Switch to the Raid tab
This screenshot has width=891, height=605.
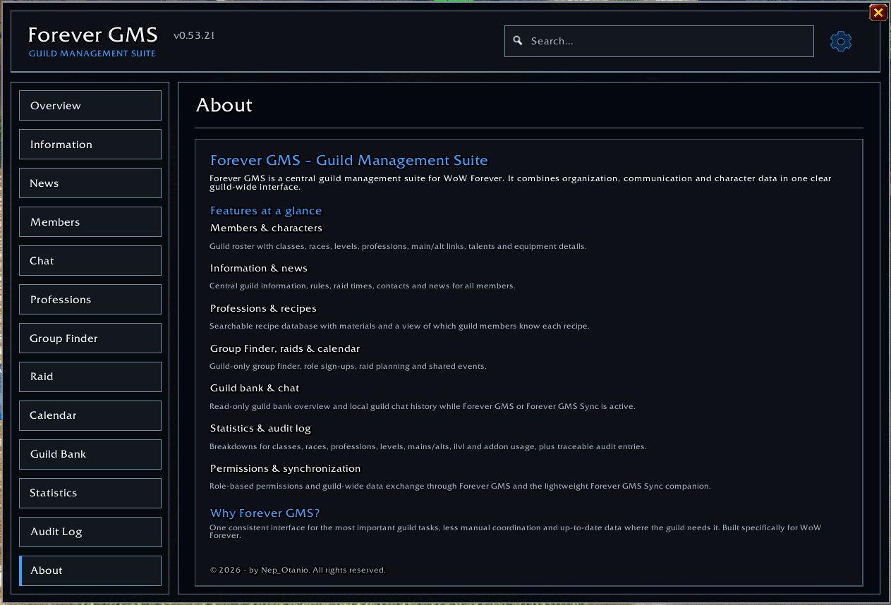click(x=90, y=377)
